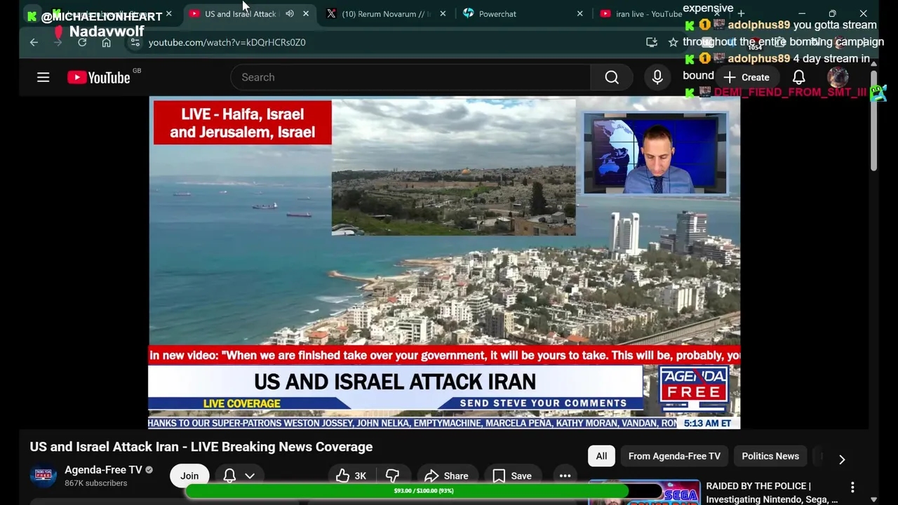Open site information icon in the address bar
The image size is (898, 505).
(135, 42)
